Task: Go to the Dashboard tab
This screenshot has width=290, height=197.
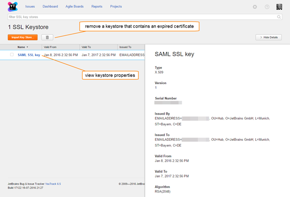Action: [50, 7]
